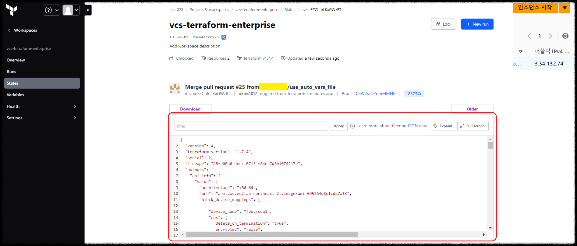577x246 pixels.
Task: Click the Terraform v1.7.4 version link
Action: [x=268, y=58]
